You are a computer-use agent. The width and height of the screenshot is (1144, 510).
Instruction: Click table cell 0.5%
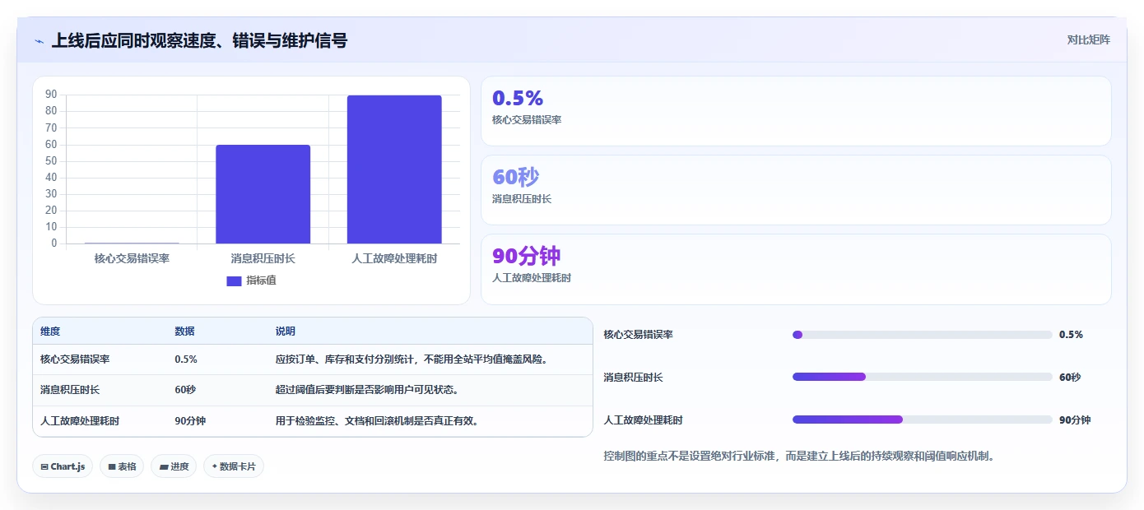pyautogui.click(x=186, y=359)
